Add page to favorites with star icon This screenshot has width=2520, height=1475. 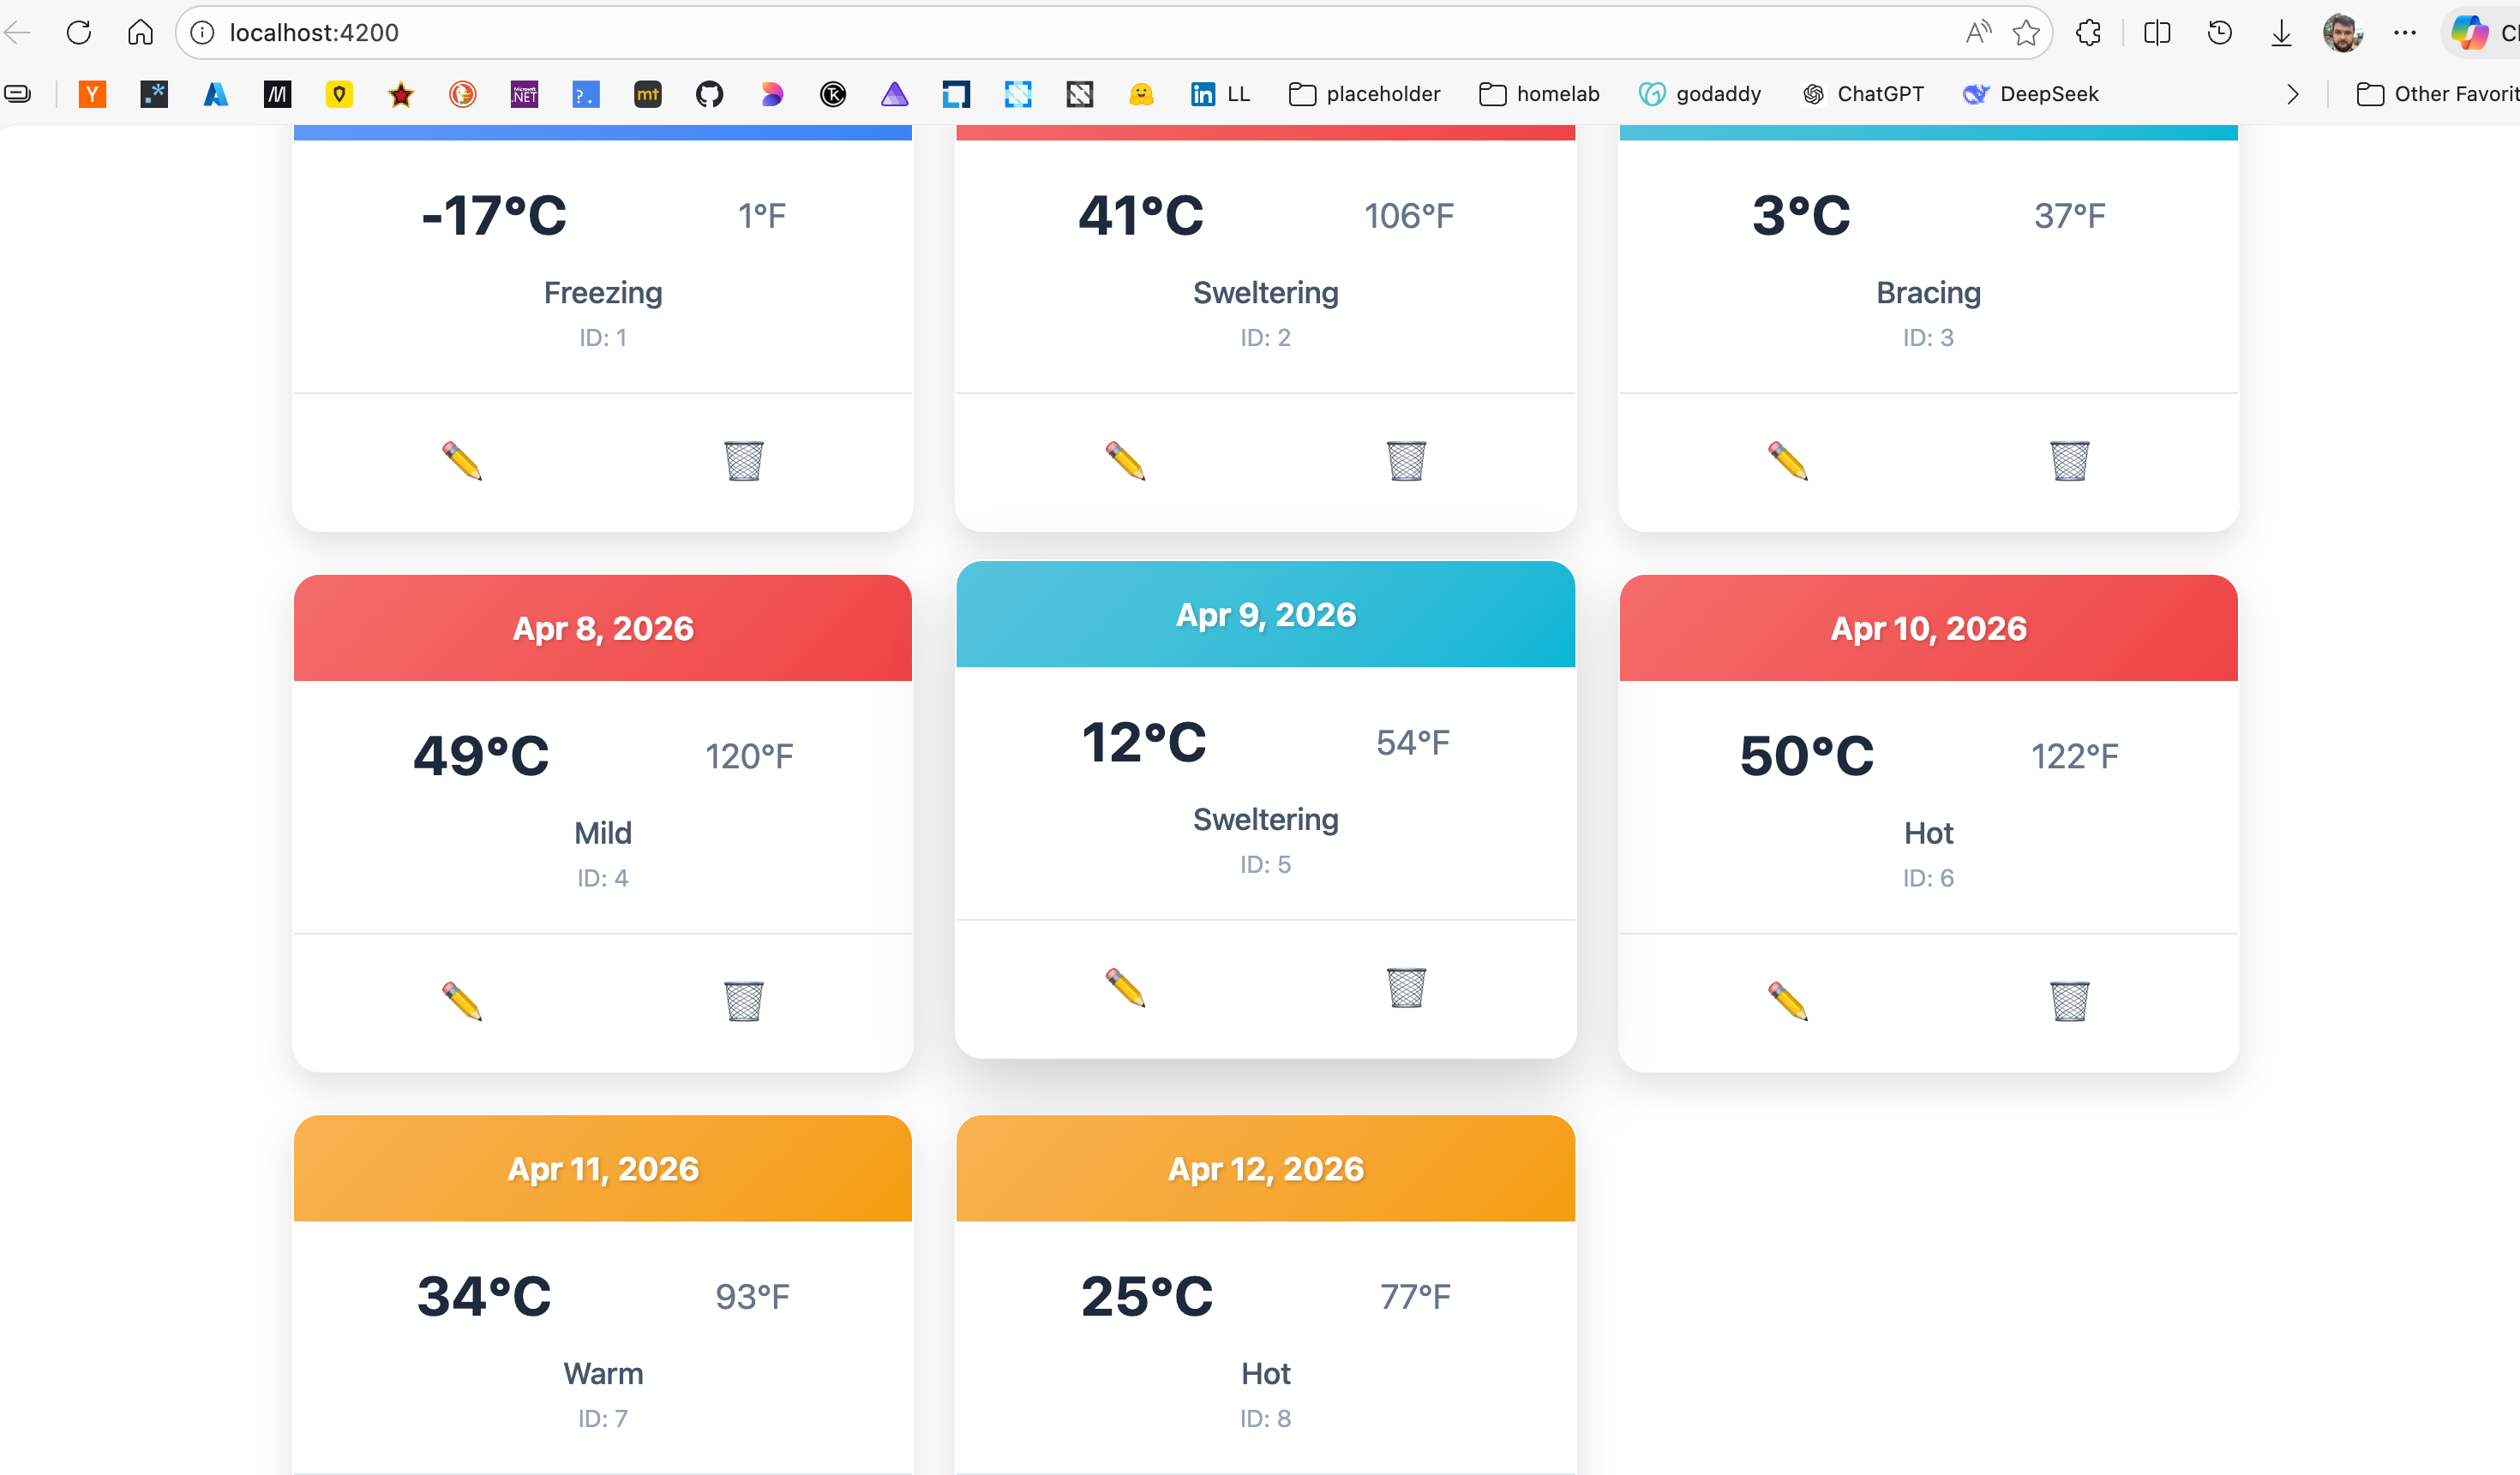pyautogui.click(x=2026, y=33)
